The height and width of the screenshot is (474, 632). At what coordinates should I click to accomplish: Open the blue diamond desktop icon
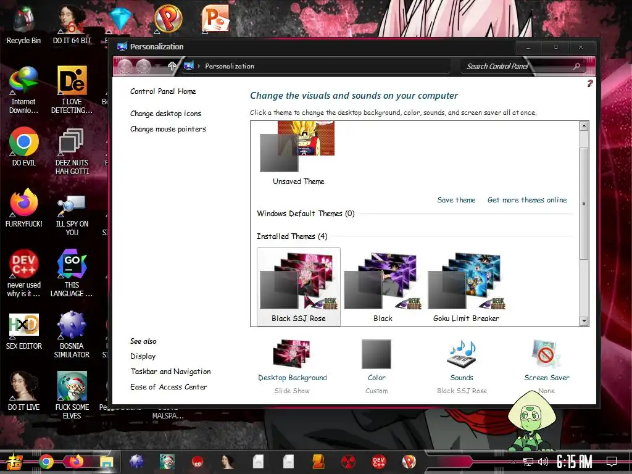[x=120, y=19]
